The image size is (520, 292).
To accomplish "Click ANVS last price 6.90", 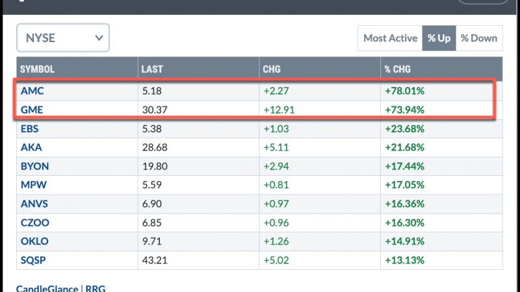I will tap(152, 204).
